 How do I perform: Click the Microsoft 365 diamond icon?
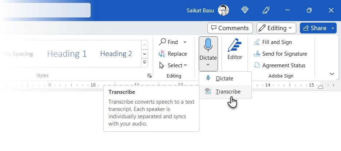(x=245, y=10)
